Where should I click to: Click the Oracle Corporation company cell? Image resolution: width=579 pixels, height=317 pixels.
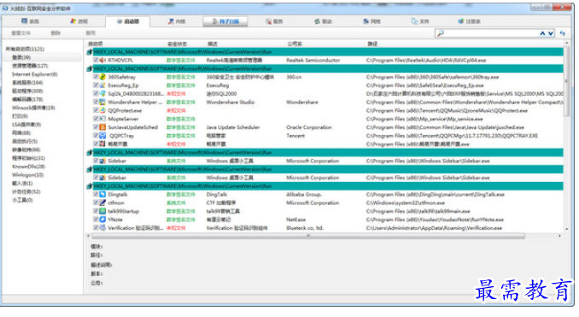point(308,127)
